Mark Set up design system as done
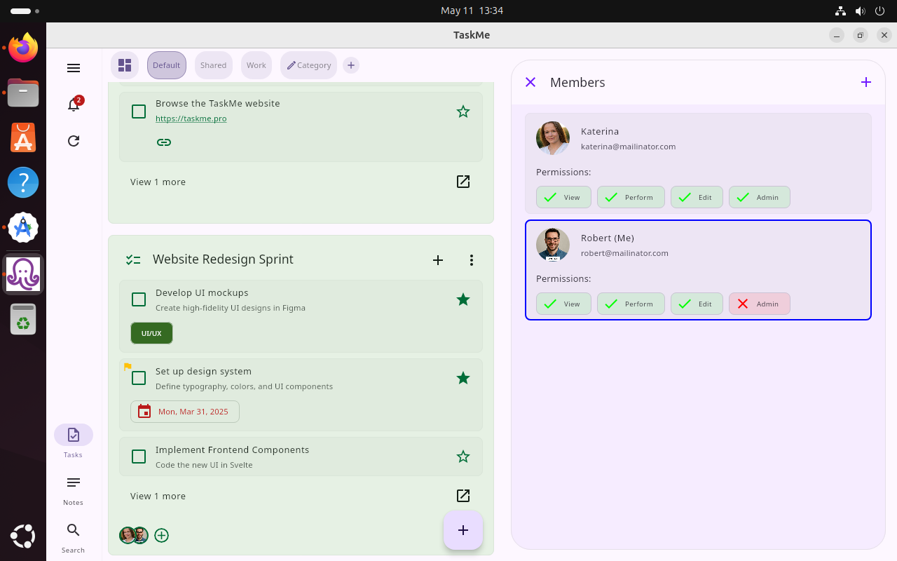 click(x=139, y=378)
